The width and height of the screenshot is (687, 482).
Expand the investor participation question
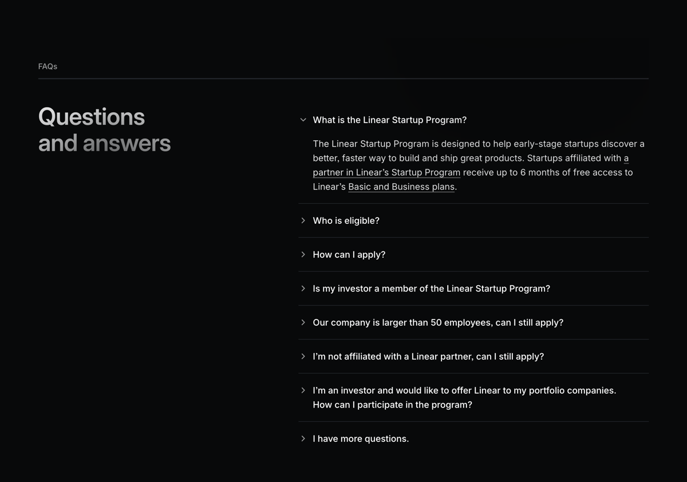click(464, 390)
